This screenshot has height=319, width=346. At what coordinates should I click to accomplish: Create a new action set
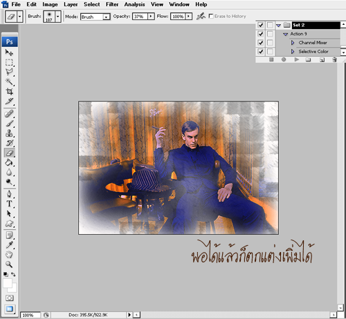pyautogui.click(x=308, y=60)
